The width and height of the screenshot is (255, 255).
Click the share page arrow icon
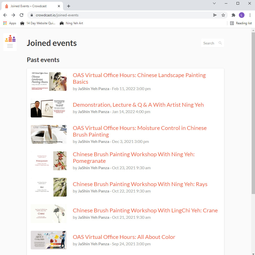point(215,15)
